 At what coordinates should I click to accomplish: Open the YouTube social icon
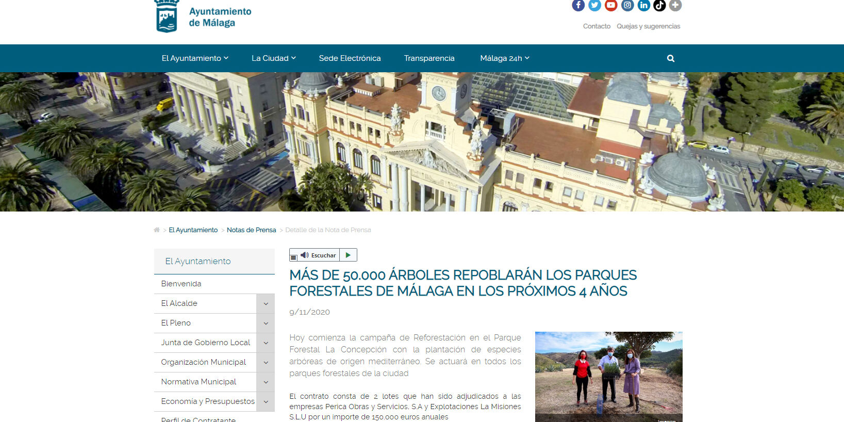tap(611, 5)
